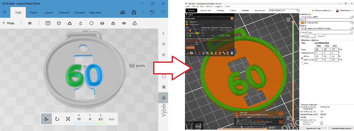Insert a cylinder shape
354x131 pixels.
(x=58, y=23)
